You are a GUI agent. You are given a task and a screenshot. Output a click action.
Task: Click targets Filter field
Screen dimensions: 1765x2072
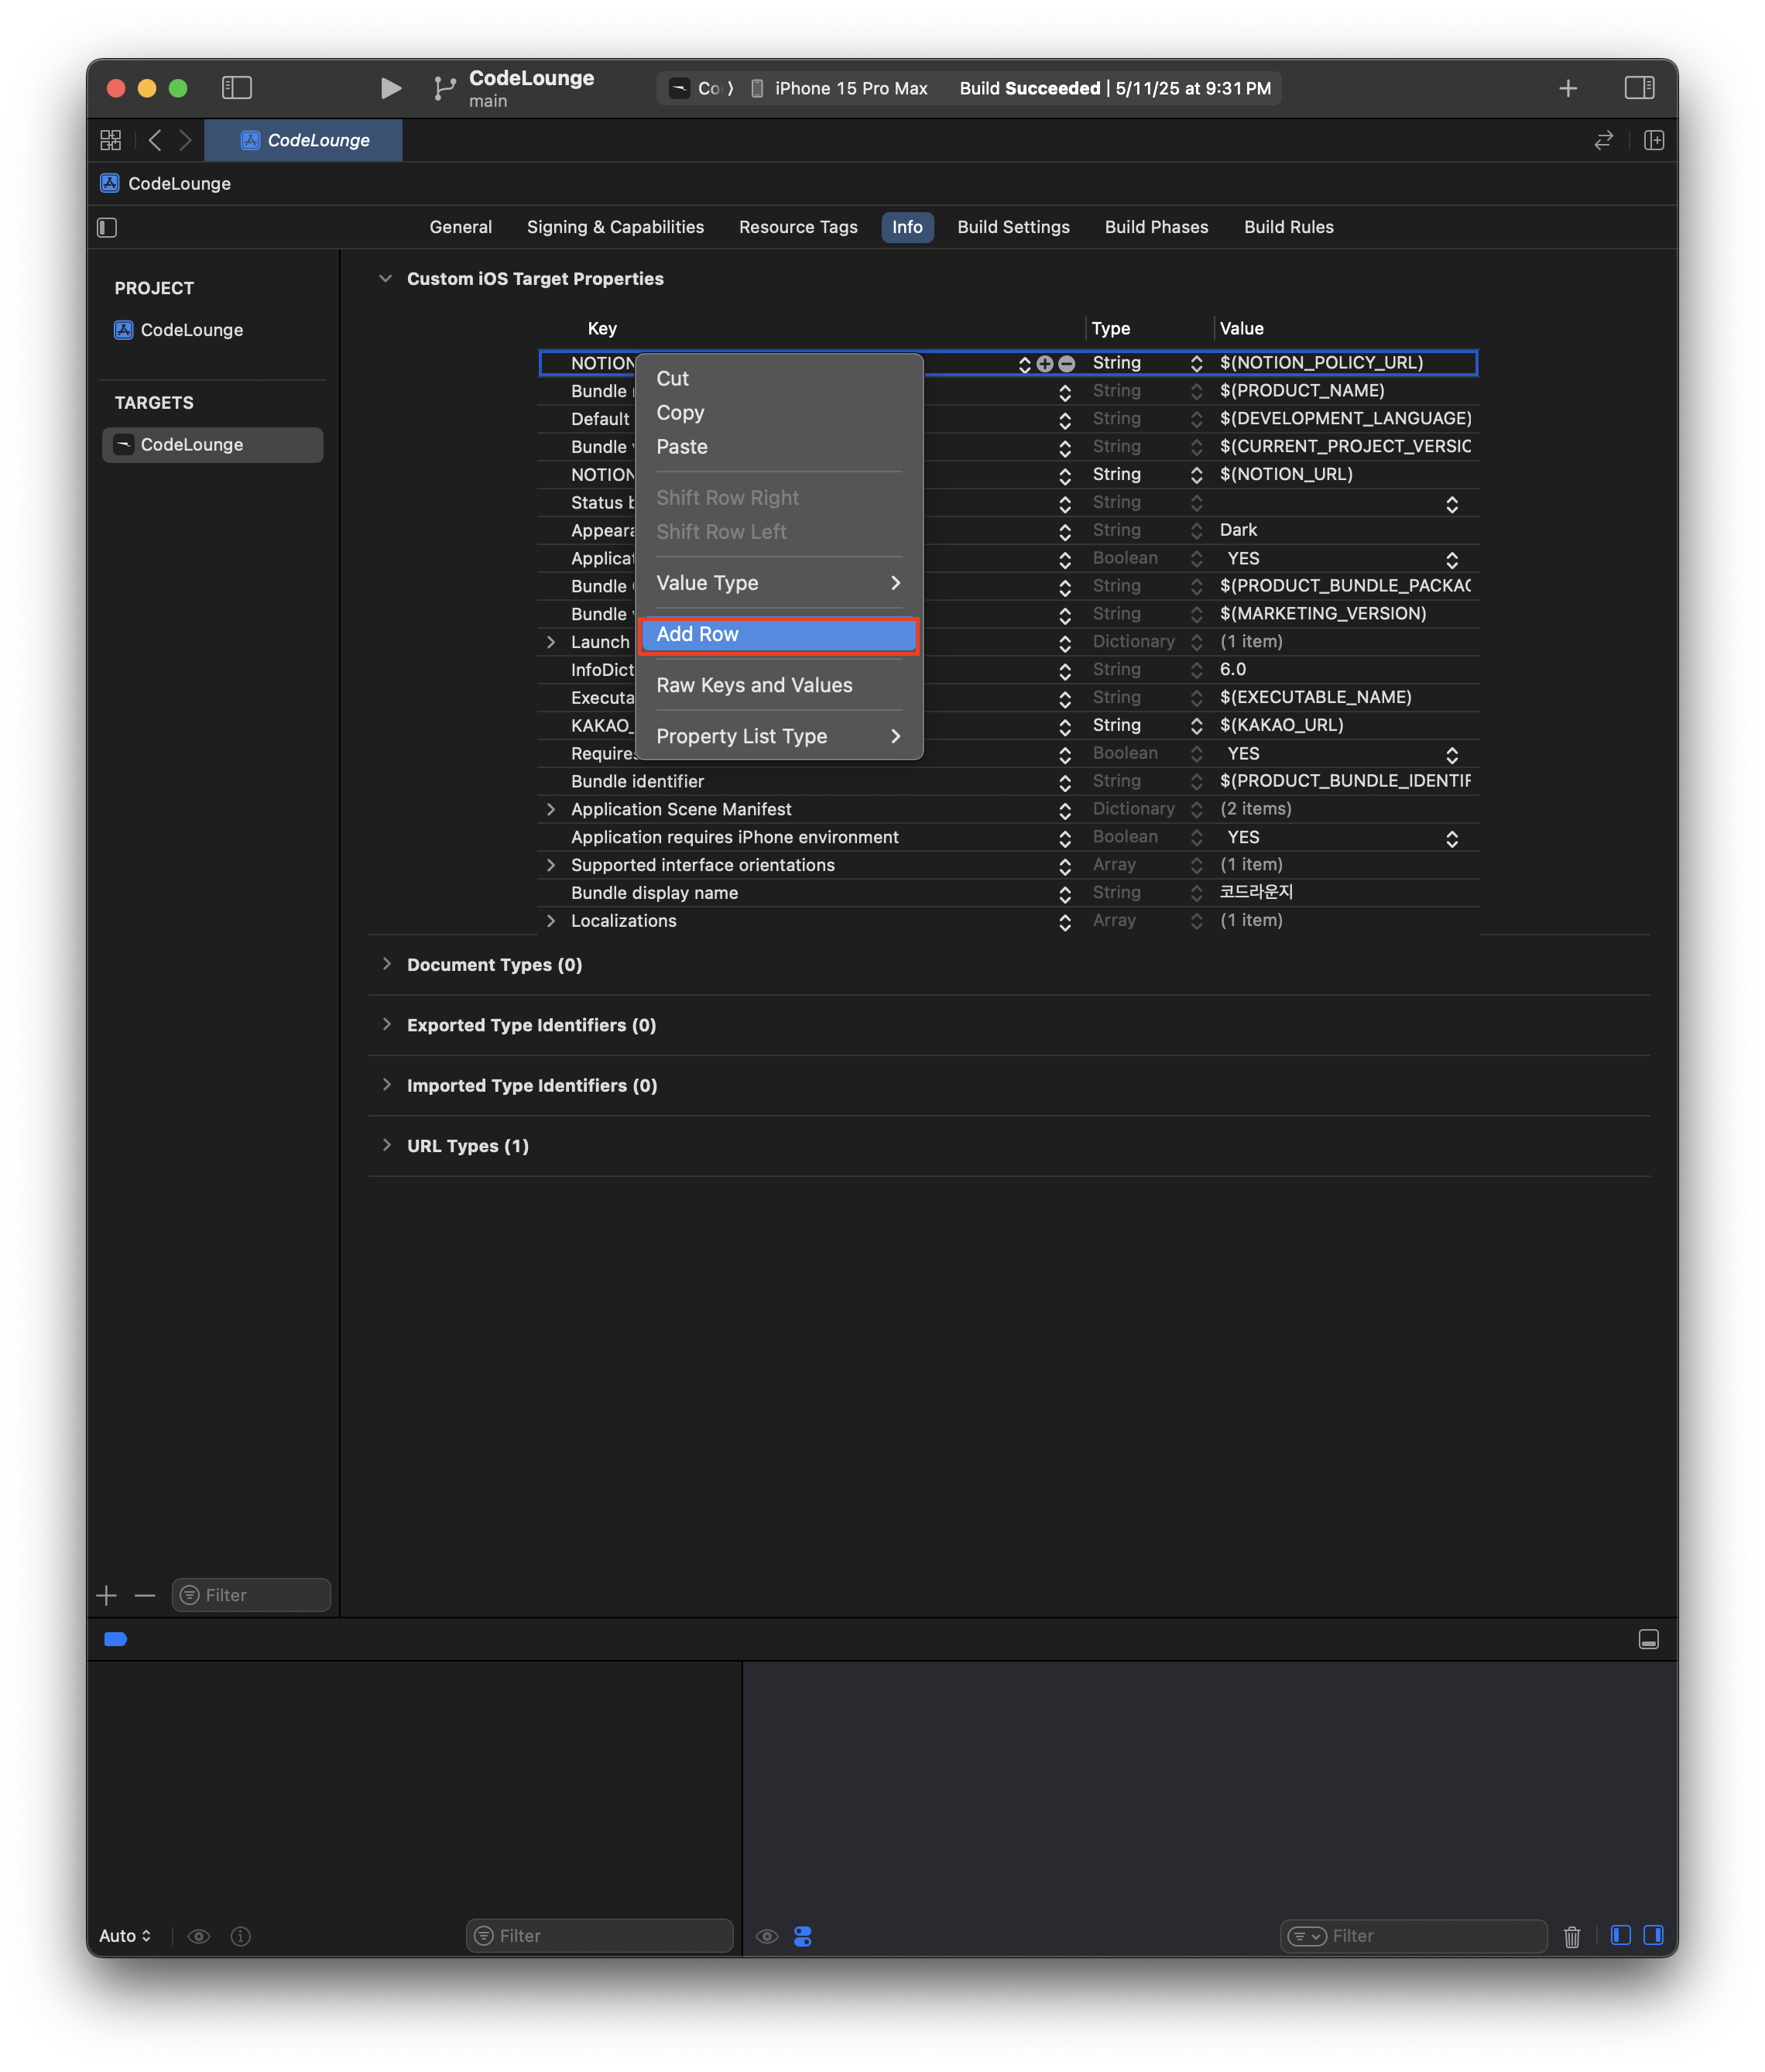coord(251,1595)
